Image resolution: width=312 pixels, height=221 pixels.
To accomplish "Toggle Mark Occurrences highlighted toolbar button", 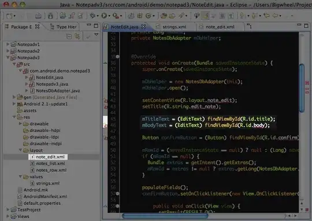I will [x=205, y=16].
